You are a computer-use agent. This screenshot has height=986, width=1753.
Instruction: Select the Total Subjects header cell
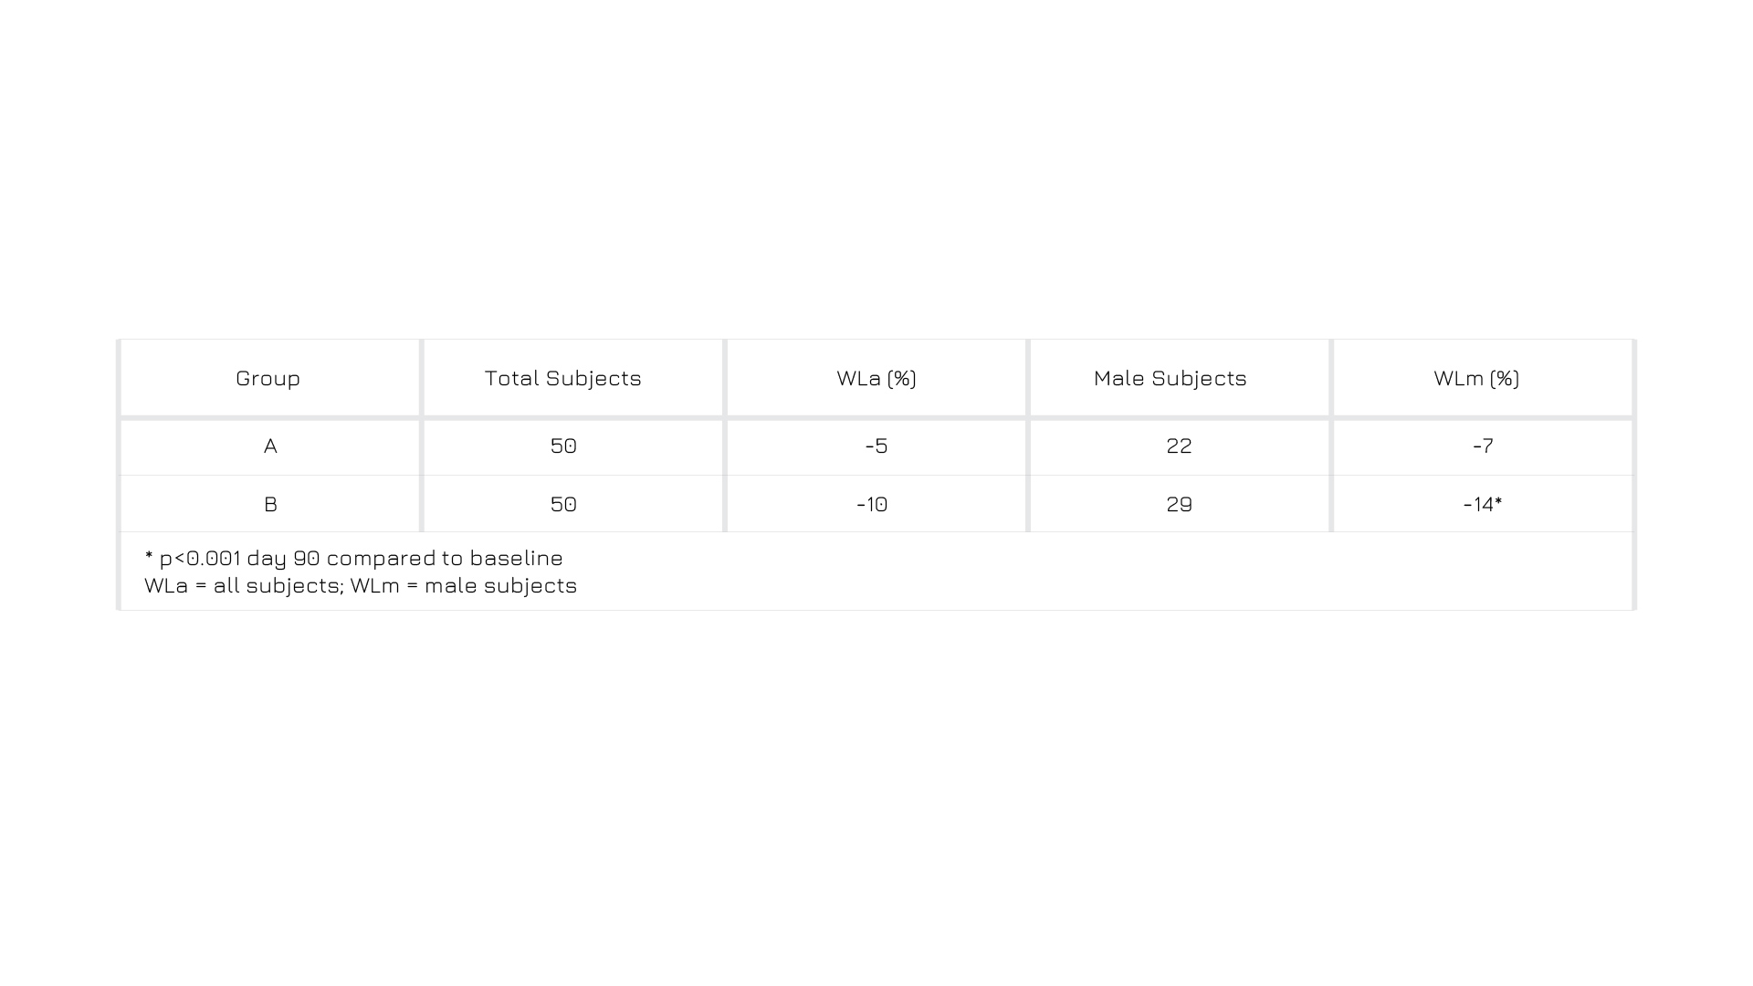562,378
